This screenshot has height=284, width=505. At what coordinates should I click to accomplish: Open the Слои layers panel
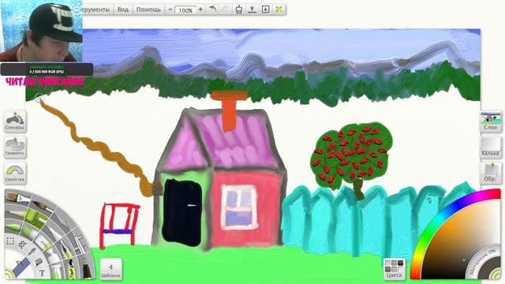[x=491, y=121]
